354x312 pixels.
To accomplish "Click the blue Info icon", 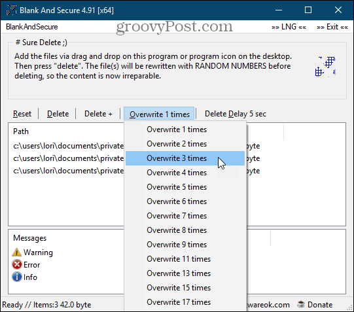I will [x=17, y=277].
